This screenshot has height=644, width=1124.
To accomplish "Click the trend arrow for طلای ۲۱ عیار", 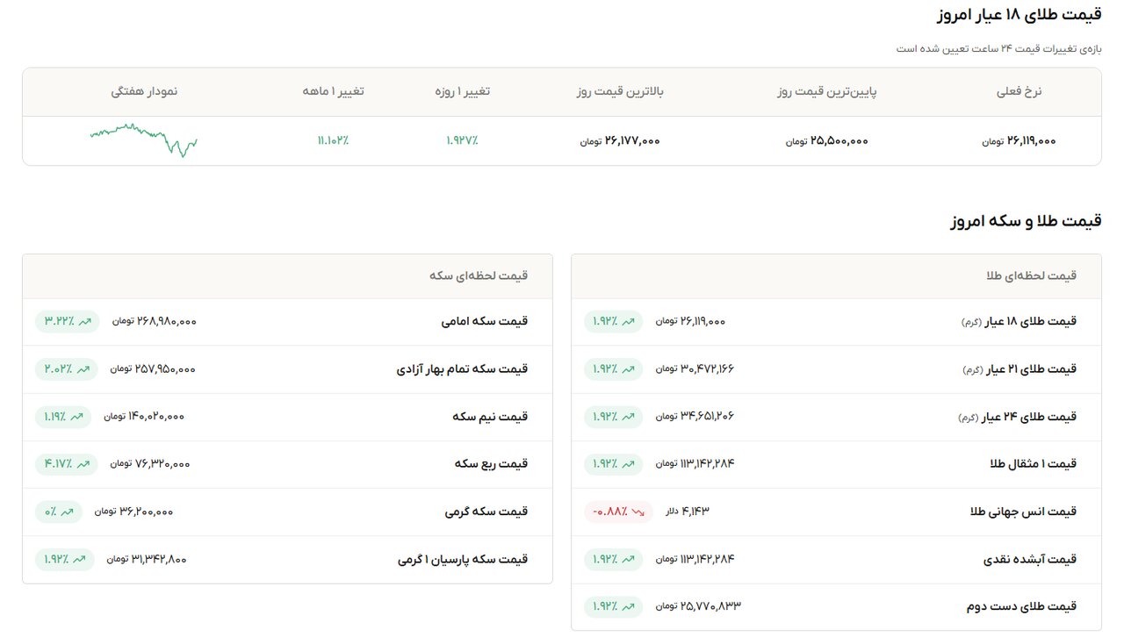I will pyautogui.click(x=629, y=369).
